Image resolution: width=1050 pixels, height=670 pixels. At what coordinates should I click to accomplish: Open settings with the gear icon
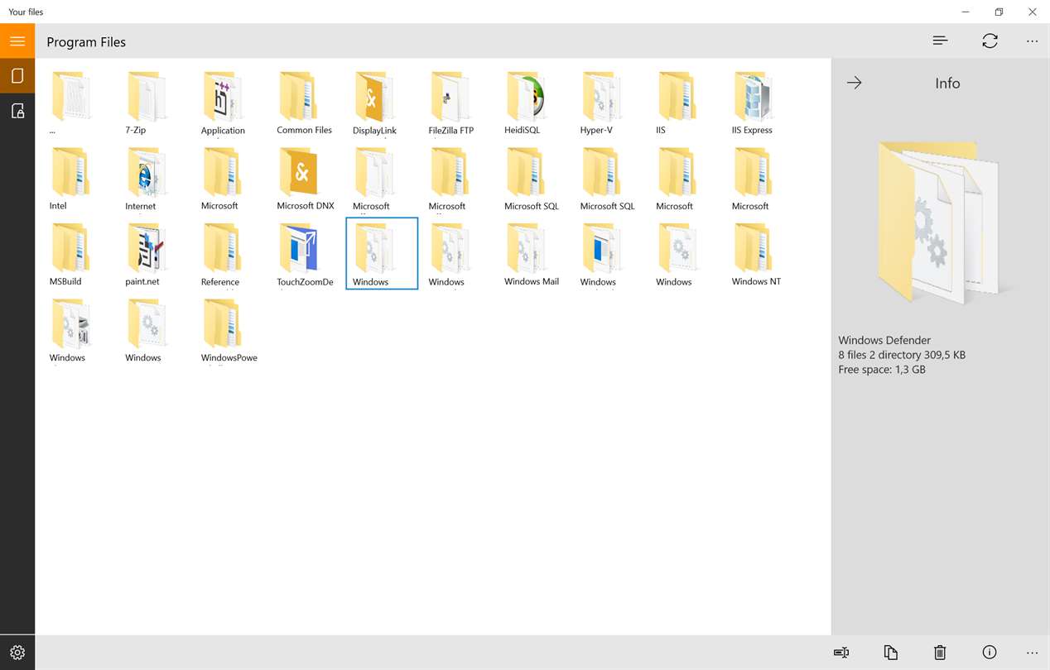point(17,653)
